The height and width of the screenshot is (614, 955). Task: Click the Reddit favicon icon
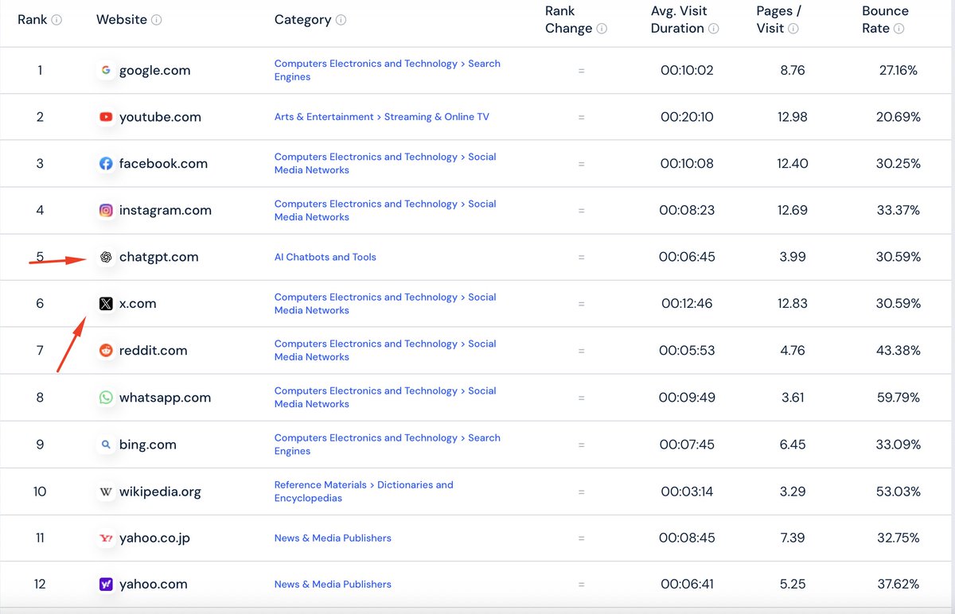106,350
